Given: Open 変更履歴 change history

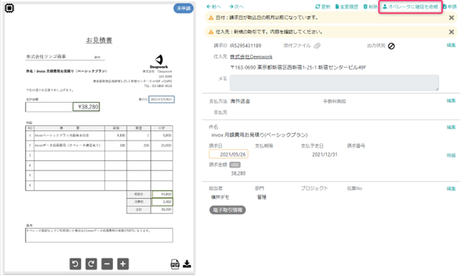Looking at the screenshot, I should [x=346, y=7].
